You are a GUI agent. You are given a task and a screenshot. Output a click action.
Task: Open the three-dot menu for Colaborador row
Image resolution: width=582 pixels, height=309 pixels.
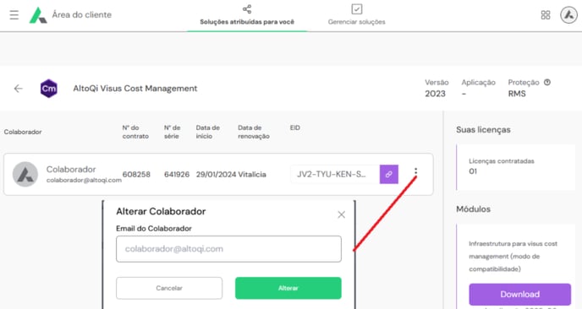tap(415, 171)
